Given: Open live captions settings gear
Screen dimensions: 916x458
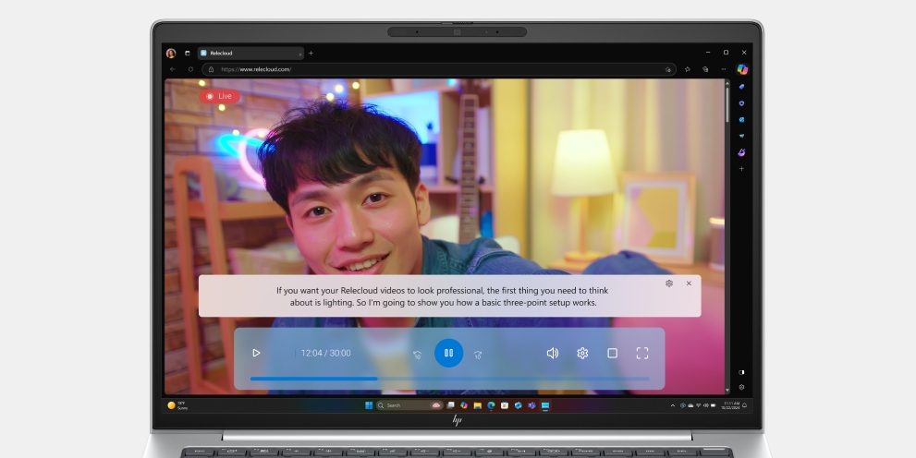Looking at the screenshot, I should (x=669, y=283).
